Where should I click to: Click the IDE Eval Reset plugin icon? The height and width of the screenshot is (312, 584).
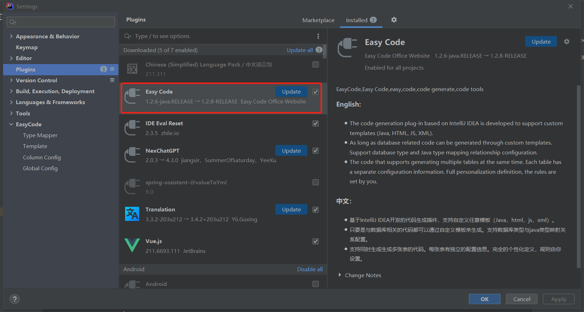point(132,128)
